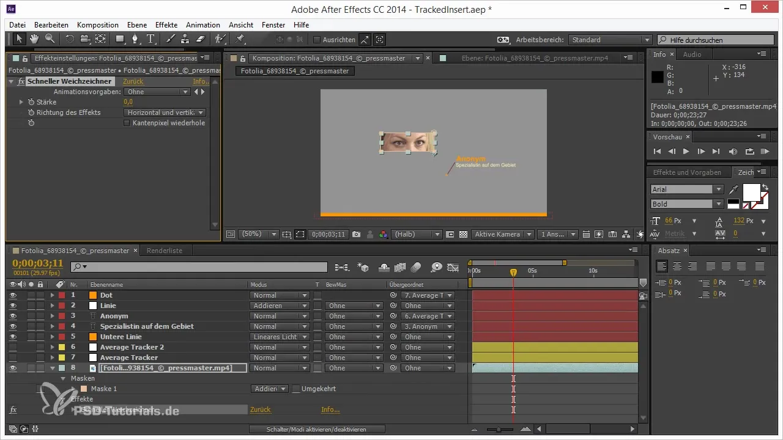The height and width of the screenshot is (440, 783).
Task: Select the Clone Stamp tool
Action: (x=185, y=39)
